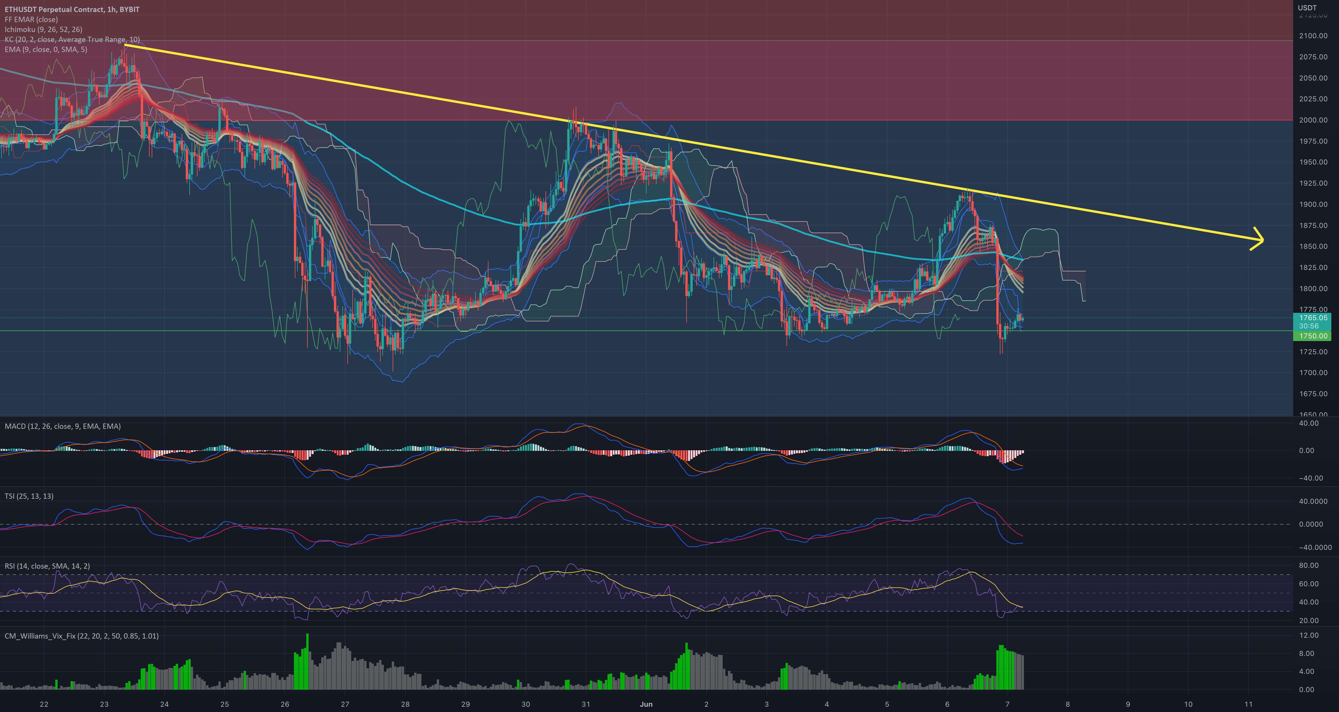Viewport: 1339px width, 712px height.
Task: Click the current price tag 1765.05
Action: [1313, 318]
